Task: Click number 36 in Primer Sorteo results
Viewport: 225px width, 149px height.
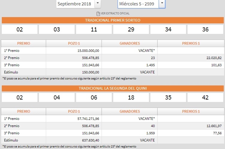Action: tap(205, 29)
